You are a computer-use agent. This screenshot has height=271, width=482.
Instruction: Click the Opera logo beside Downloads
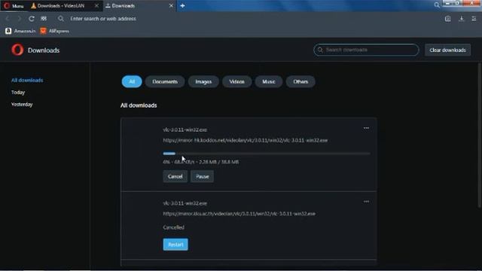(x=17, y=50)
